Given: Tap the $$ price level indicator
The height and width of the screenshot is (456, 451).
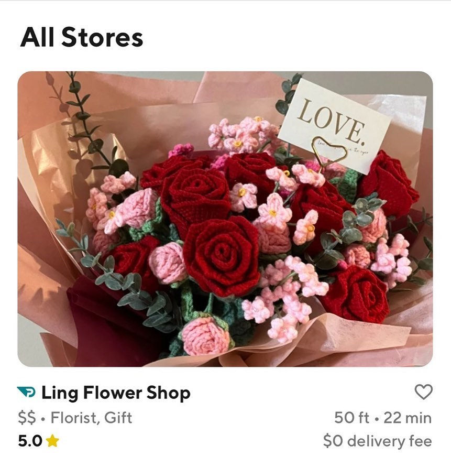Looking at the screenshot, I should pos(27,418).
